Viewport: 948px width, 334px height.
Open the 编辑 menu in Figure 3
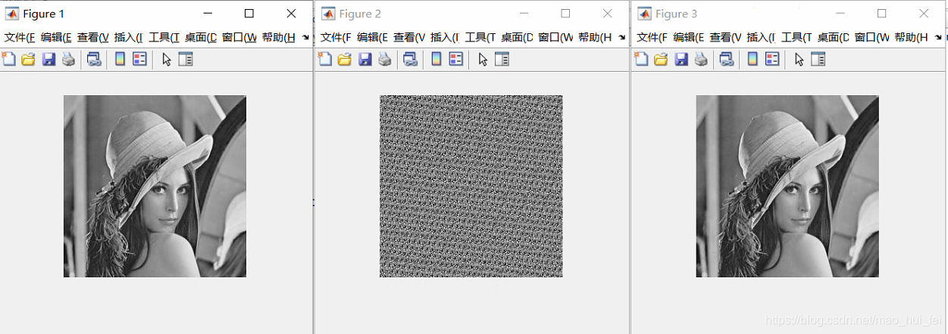(x=688, y=38)
